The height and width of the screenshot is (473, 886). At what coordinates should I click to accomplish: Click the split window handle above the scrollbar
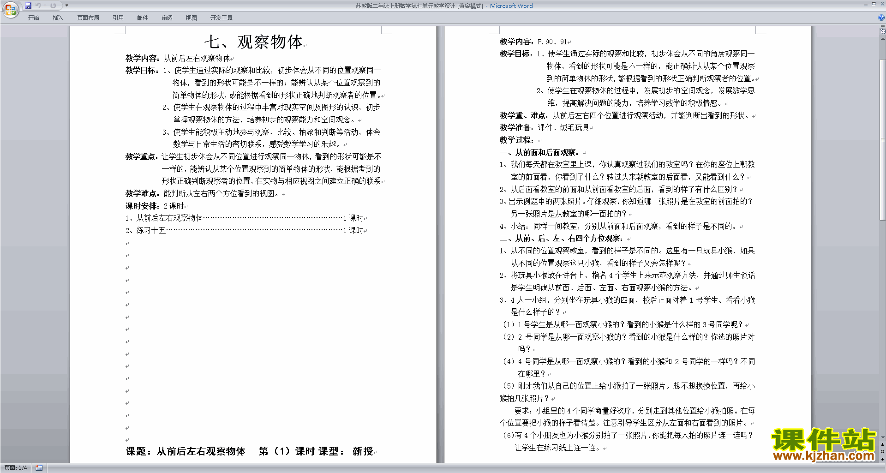click(883, 27)
